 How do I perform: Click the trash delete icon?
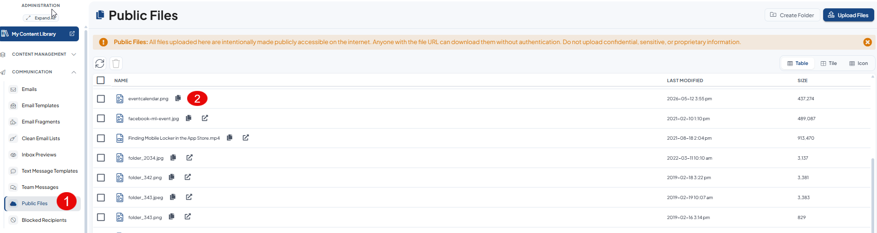(116, 63)
